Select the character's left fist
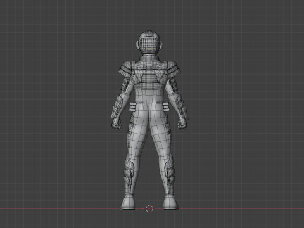The image size is (304, 228). pyautogui.click(x=116, y=123)
